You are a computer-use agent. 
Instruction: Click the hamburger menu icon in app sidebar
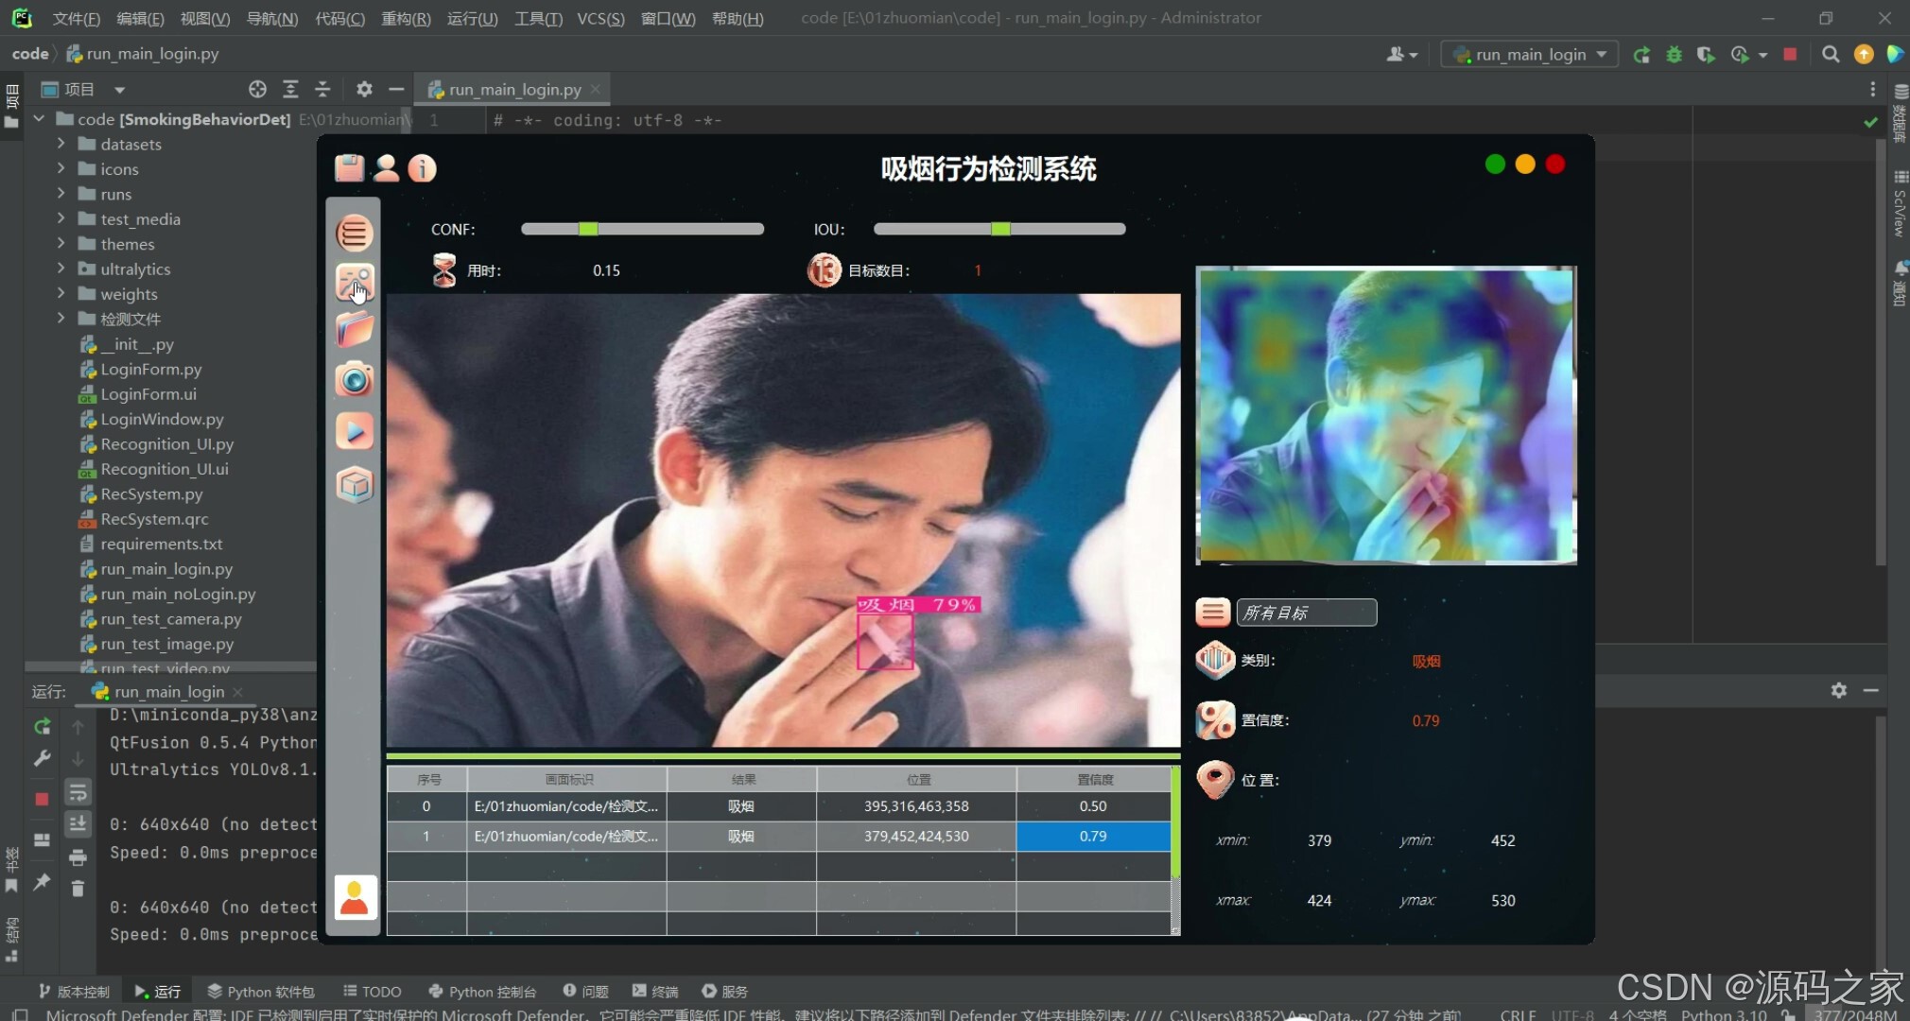click(355, 233)
